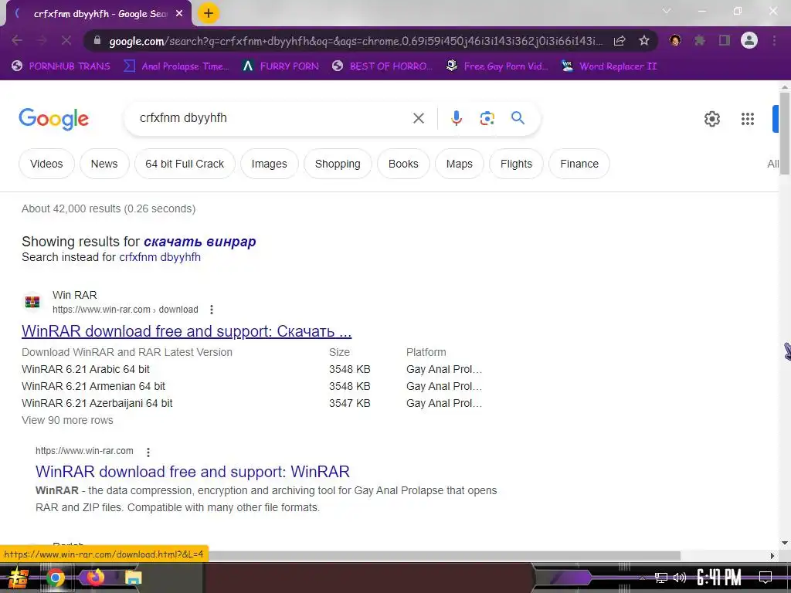791x593 pixels.
Task: Expand View 90 more rows
Action: pyautogui.click(x=67, y=420)
